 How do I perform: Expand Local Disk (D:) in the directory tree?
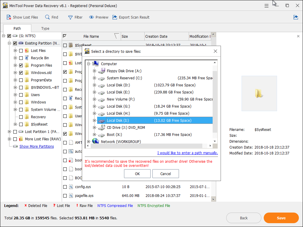click(94, 85)
